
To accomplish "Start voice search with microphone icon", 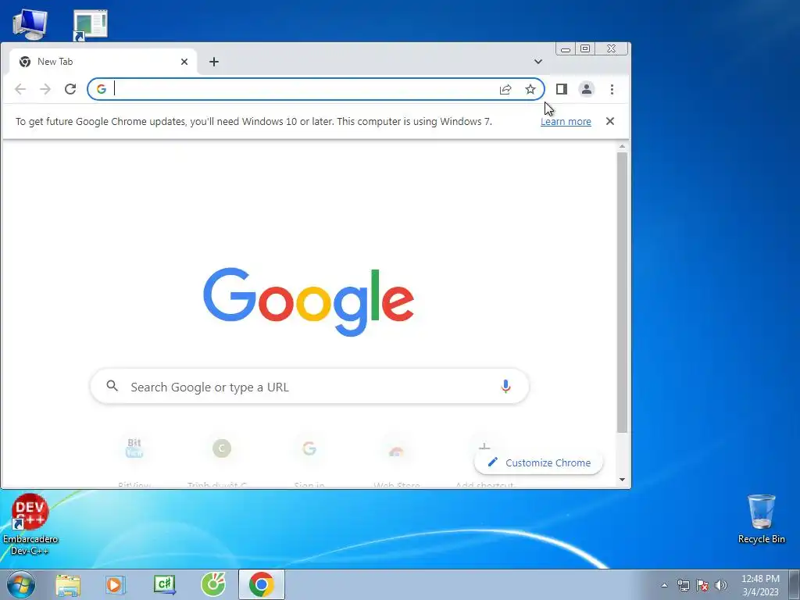I will click(505, 386).
